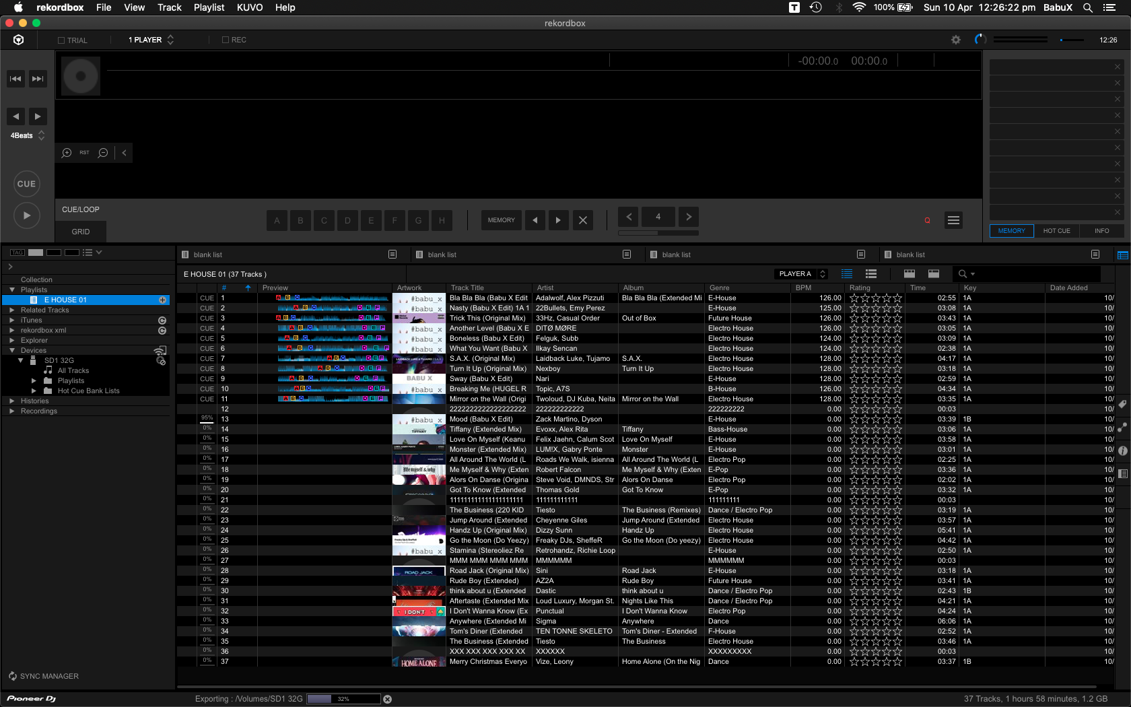Enable the TRIAL checkbox
This screenshot has width=1131, height=707.
tap(61, 40)
